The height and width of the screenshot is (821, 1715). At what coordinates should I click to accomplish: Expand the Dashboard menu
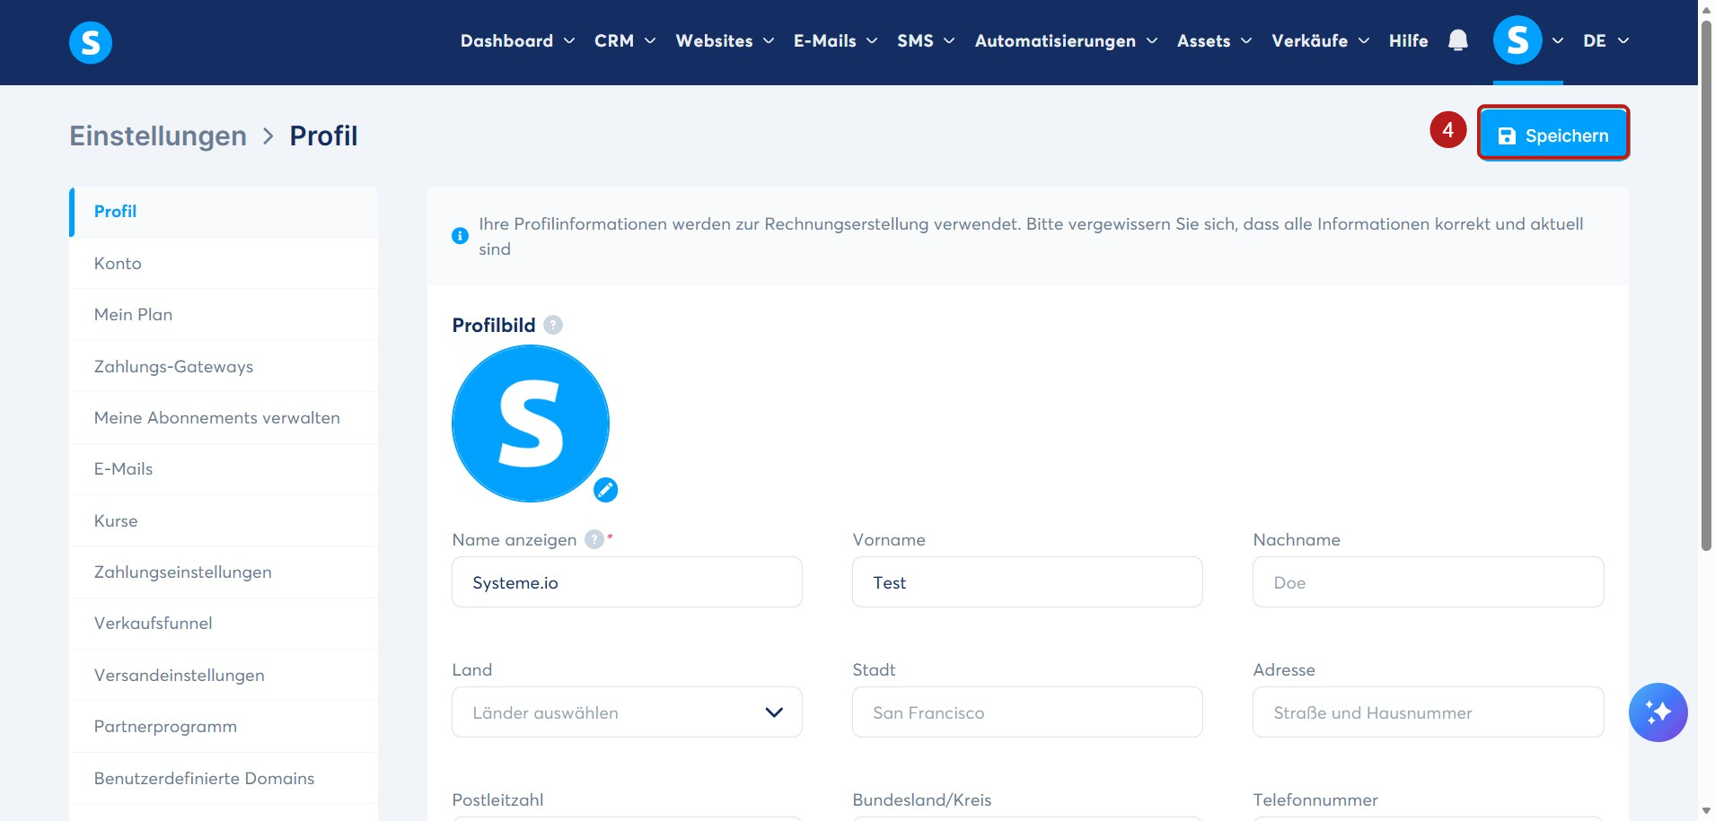[x=517, y=40]
